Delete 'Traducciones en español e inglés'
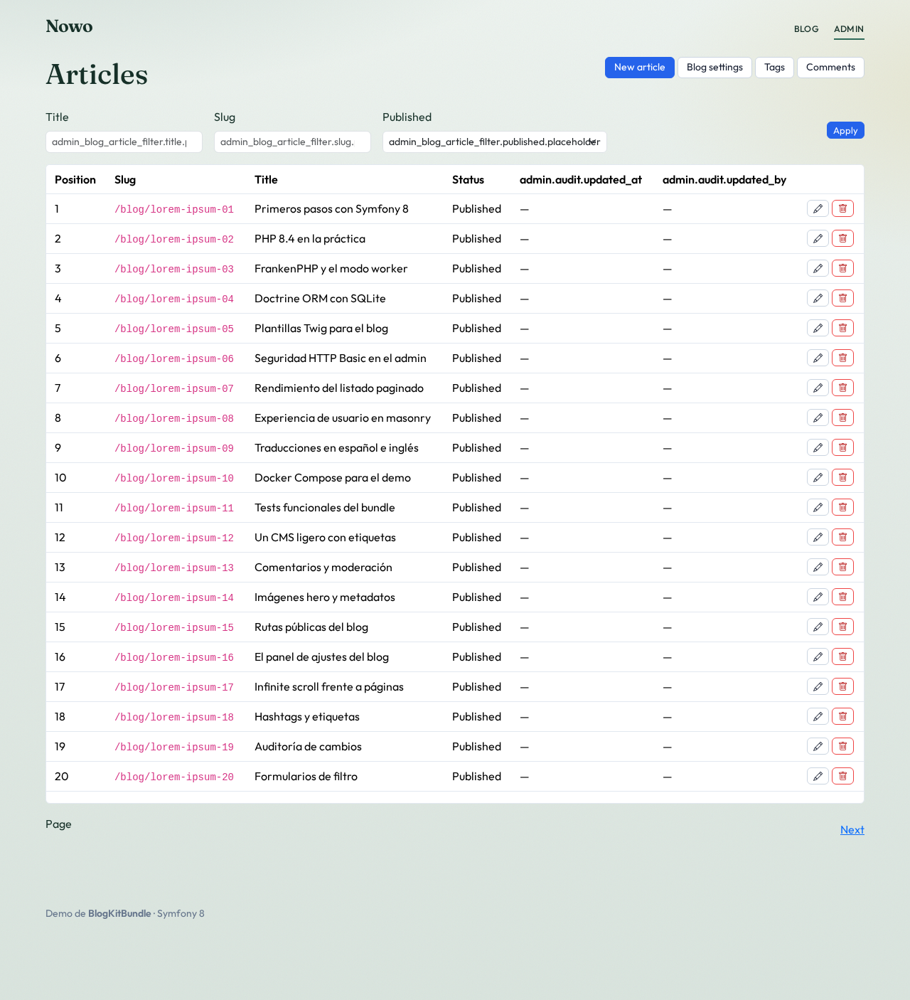 pos(842,447)
